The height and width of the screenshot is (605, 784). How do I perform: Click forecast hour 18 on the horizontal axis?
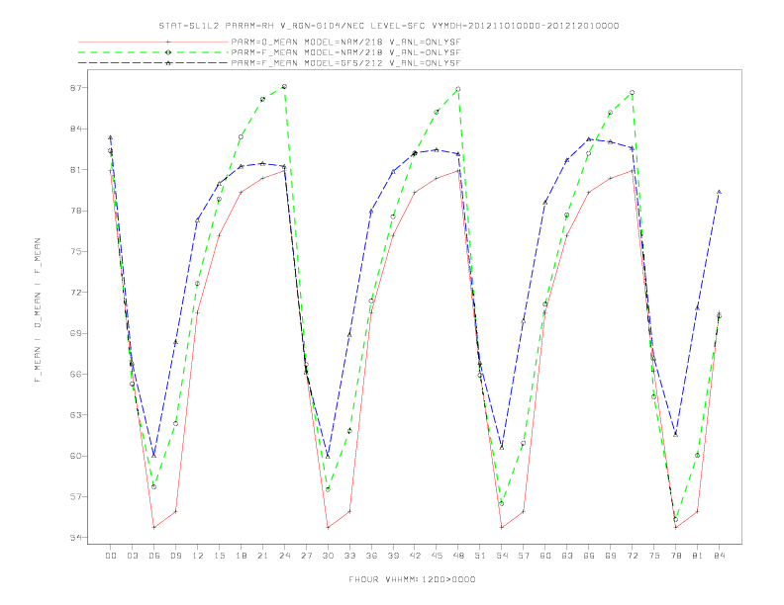pyautogui.click(x=241, y=556)
